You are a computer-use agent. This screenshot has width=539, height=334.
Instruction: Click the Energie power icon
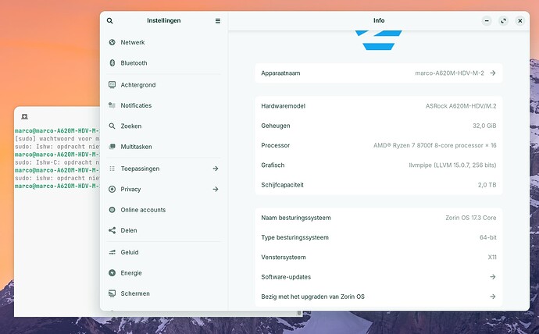point(112,273)
